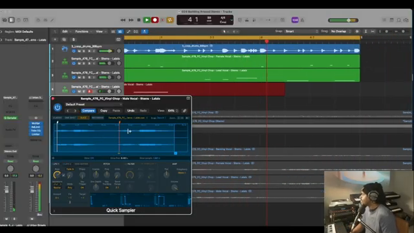Open the Library icon in the control bar
The height and width of the screenshot is (233, 414).
(x=5, y=20)
